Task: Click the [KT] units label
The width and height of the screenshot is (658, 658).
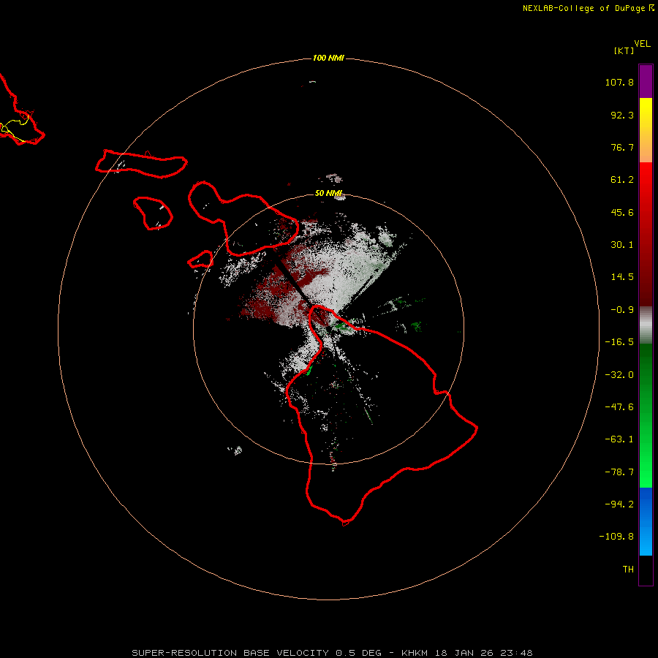Action: coord(624,50)
